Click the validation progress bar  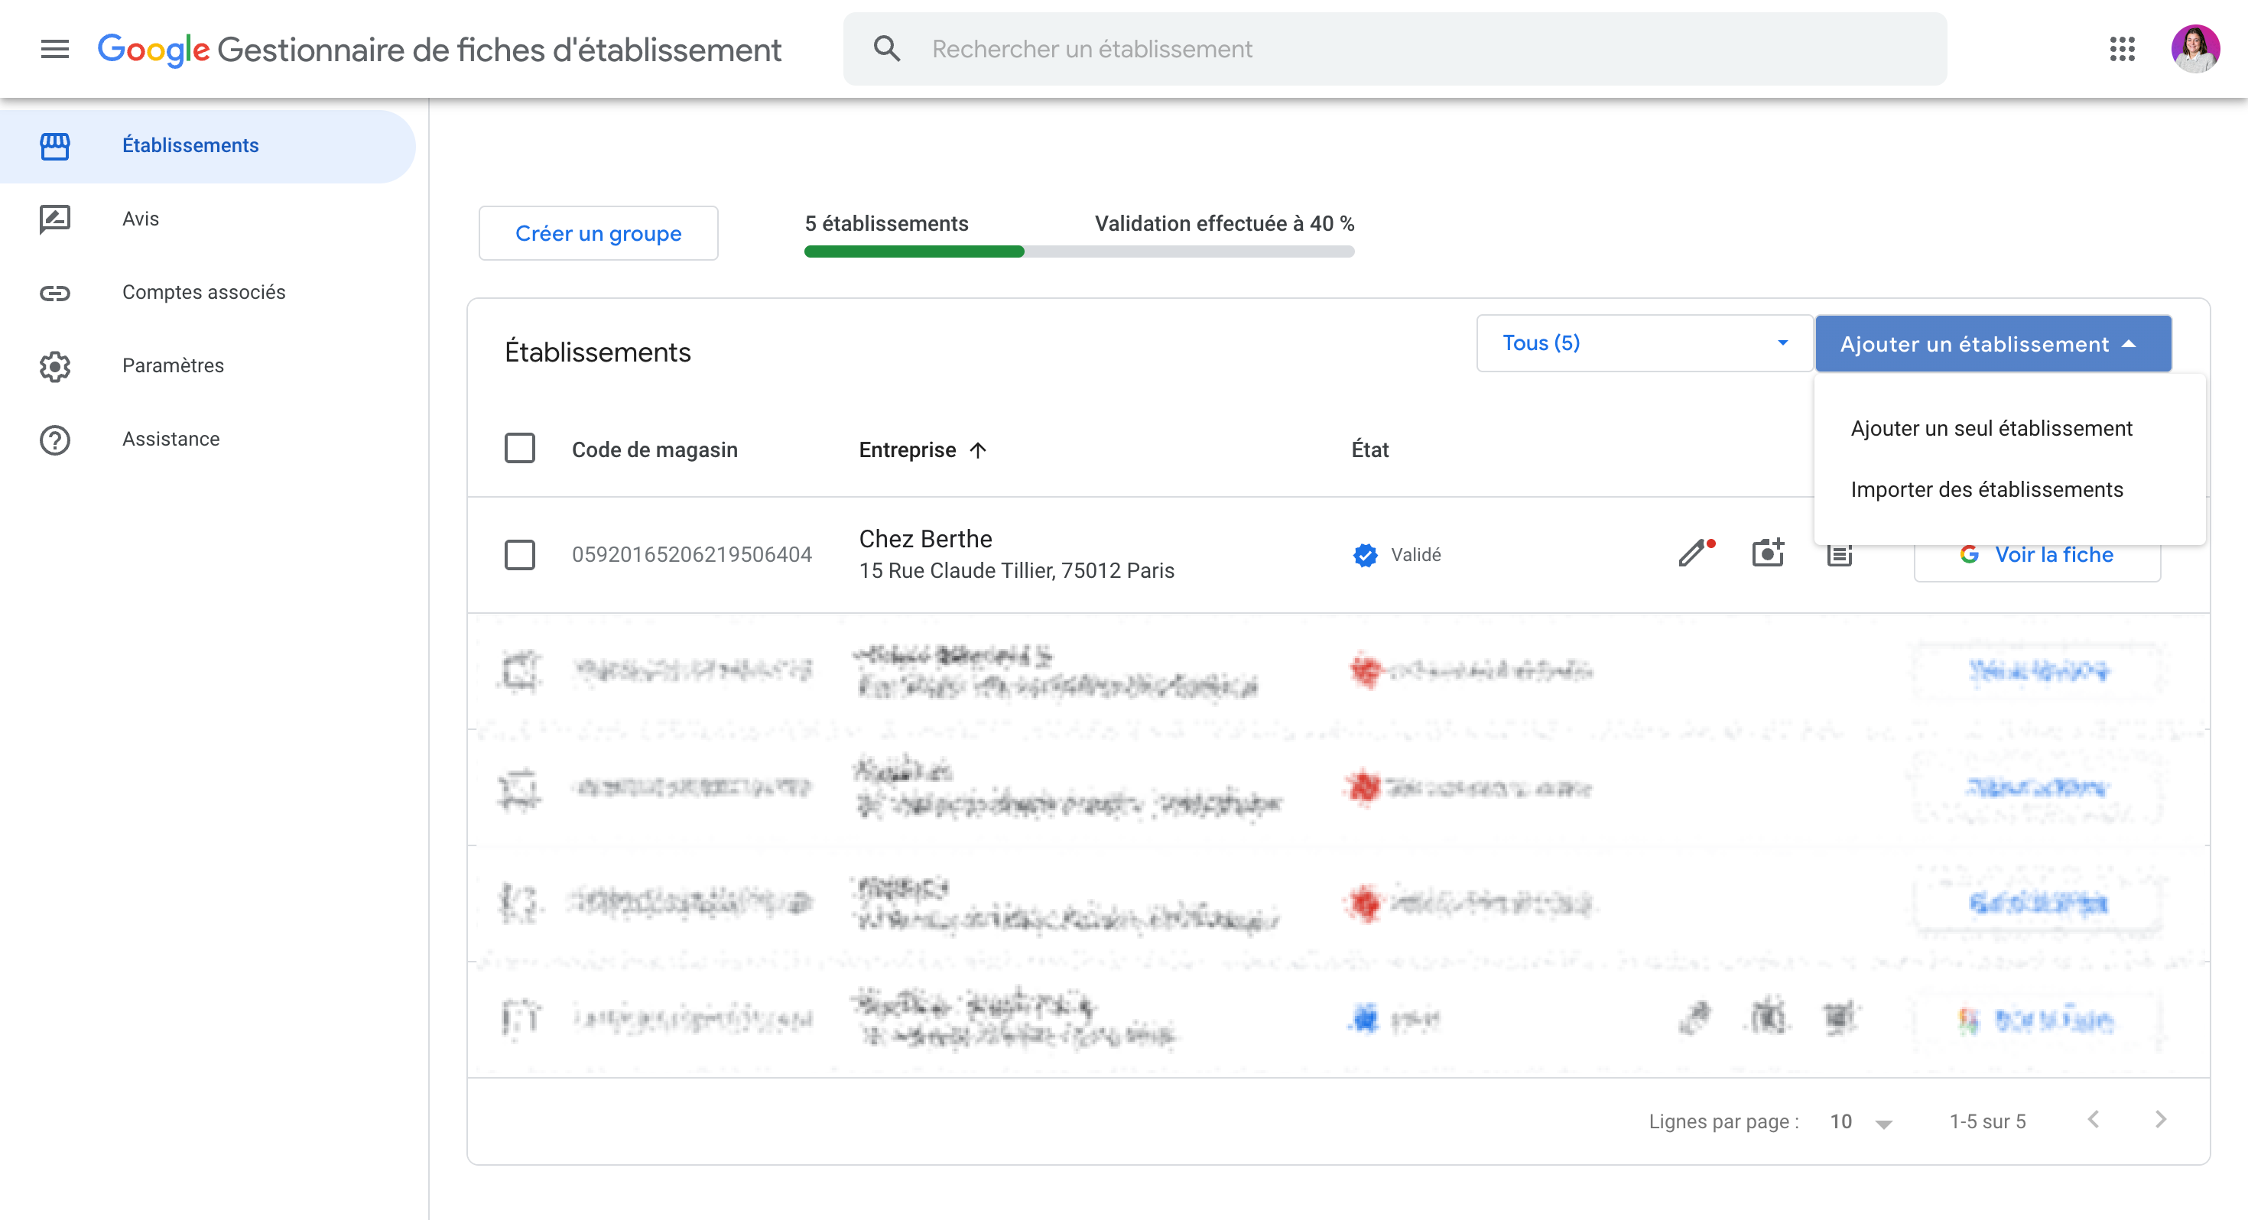point(1080,252)
